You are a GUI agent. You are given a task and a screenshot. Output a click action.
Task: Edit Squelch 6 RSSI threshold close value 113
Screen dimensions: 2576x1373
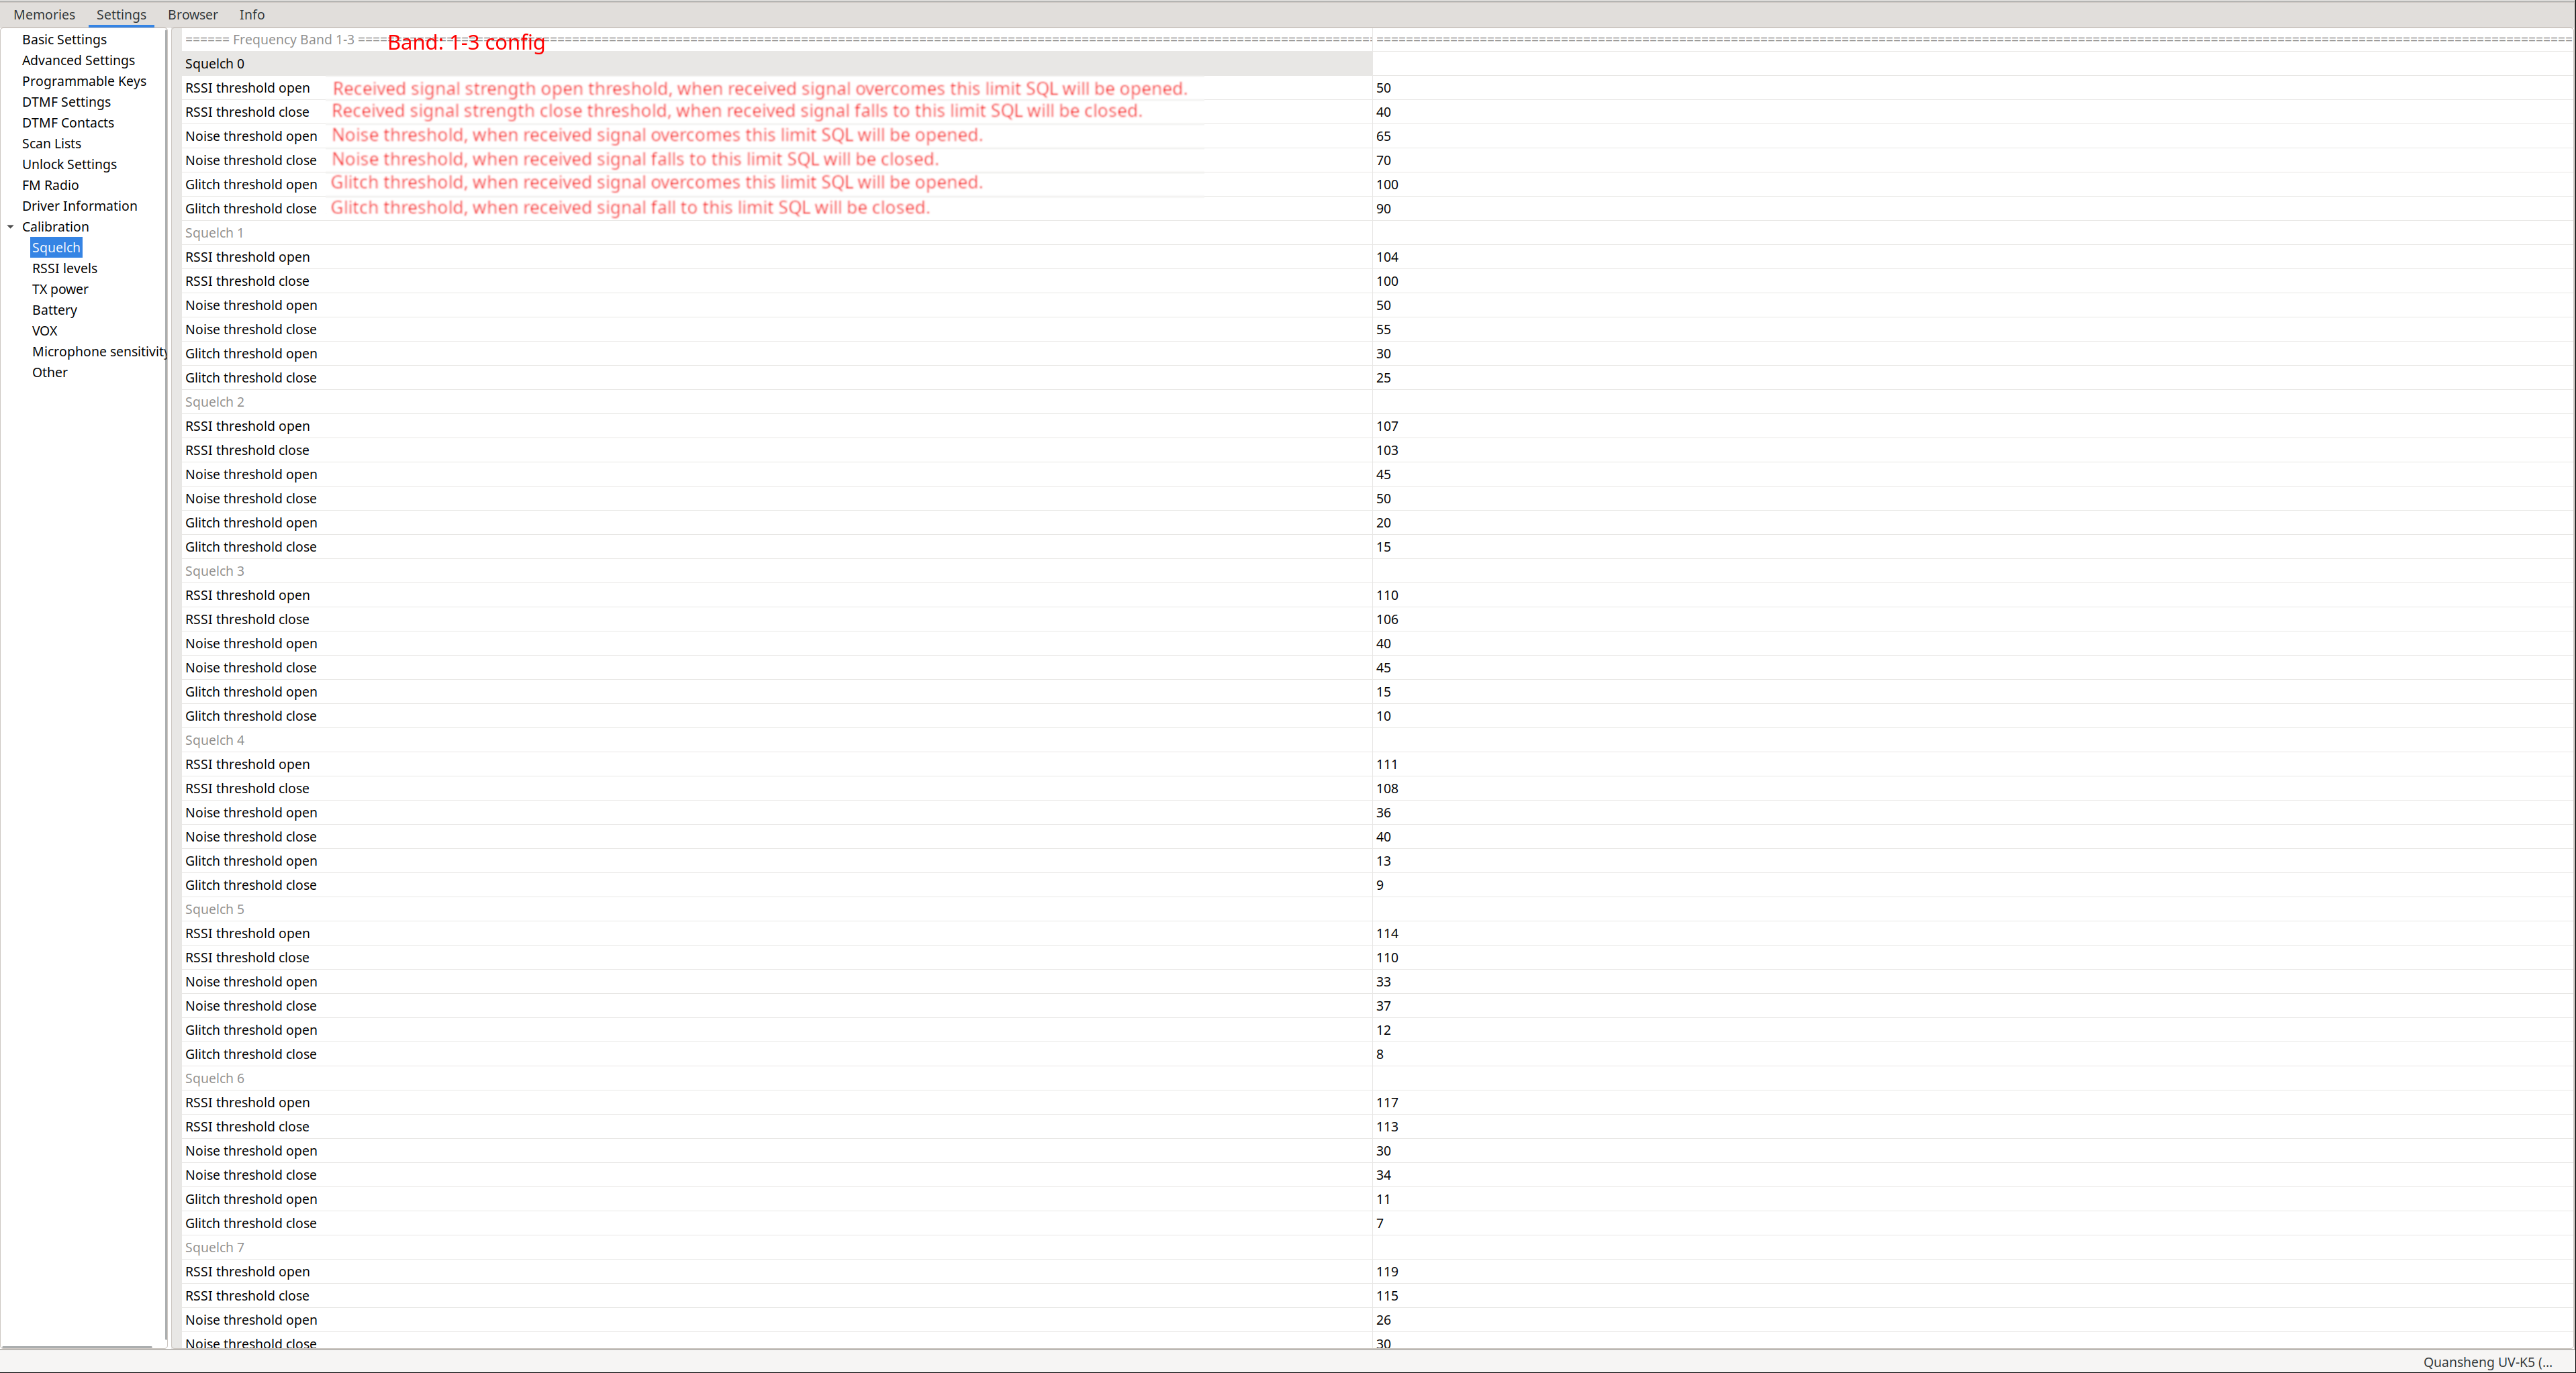pos(1387,1126)
